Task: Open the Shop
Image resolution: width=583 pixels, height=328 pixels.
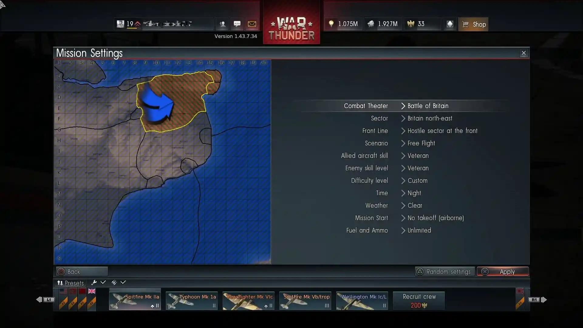Action: point(473,24)
